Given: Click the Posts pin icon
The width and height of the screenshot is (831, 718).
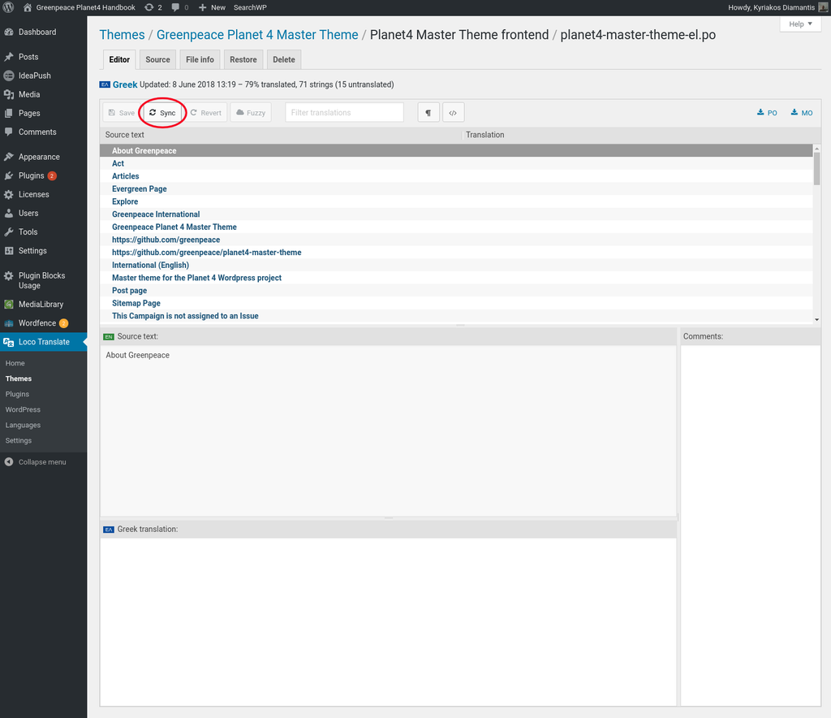Looking at the screenshot, I should [9, 57].
